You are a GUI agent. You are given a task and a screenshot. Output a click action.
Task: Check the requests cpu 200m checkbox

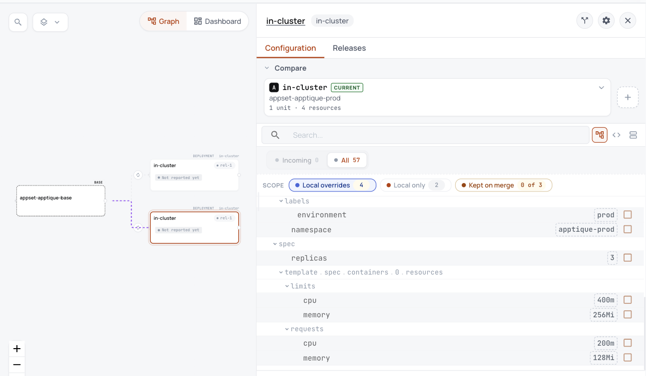pos(628,343)
